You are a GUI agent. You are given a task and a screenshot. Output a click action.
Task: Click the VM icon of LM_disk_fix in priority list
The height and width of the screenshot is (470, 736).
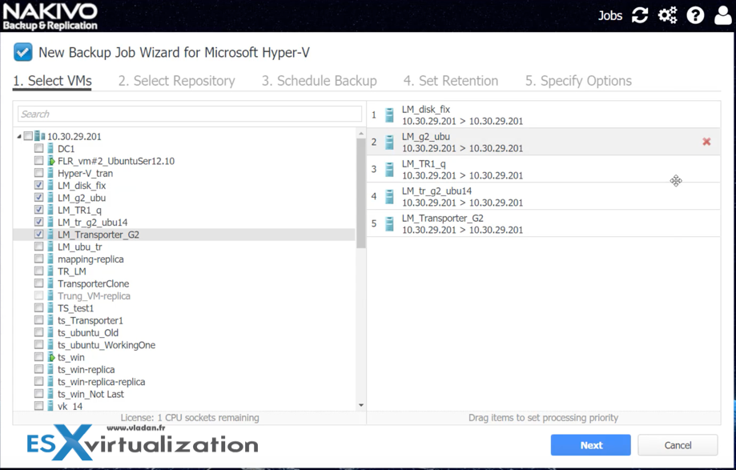point(389,115)
